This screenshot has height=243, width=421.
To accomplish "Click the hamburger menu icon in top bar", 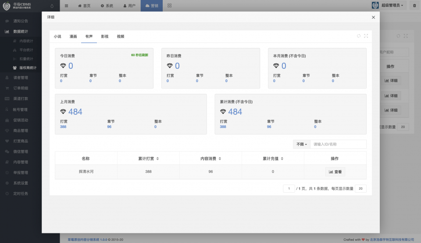I will 66,6.
